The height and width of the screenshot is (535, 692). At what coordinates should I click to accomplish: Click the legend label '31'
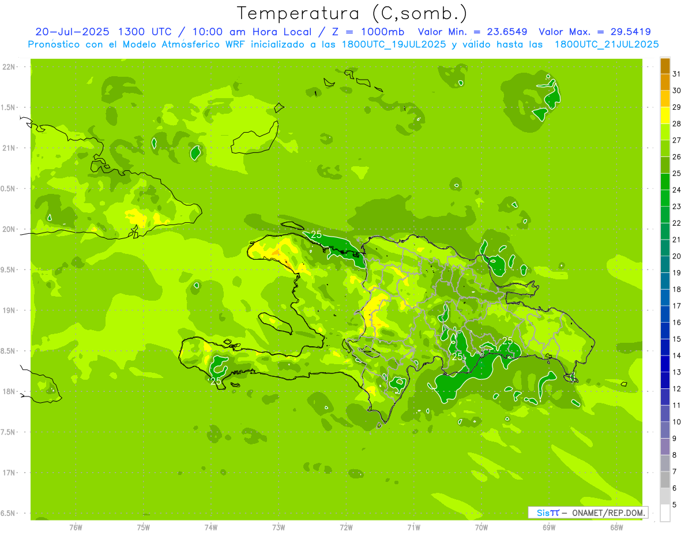pyautogui.click(x=677, y=74)
